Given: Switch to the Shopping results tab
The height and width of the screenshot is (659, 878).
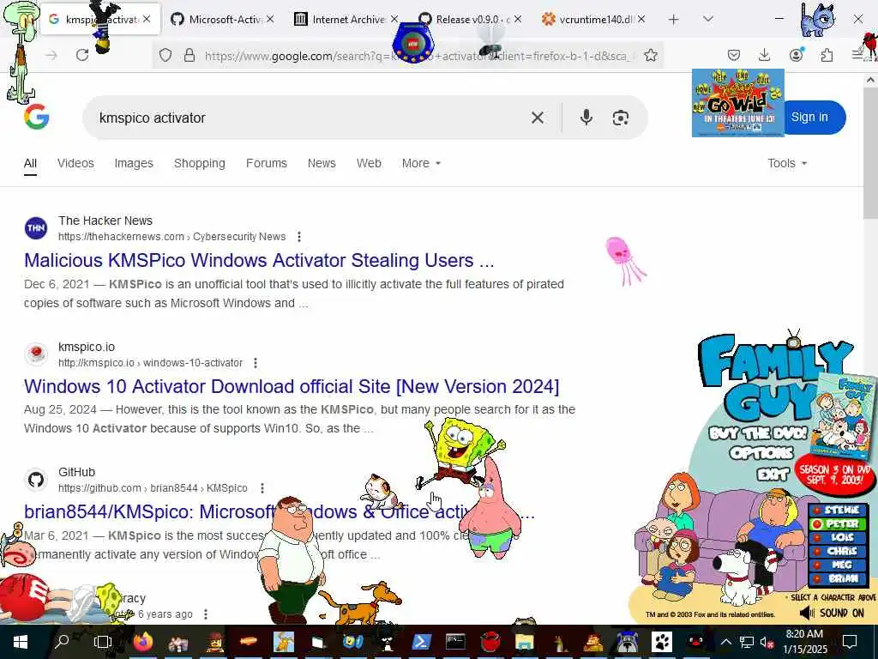Looking at the screenshot, I should (199, 163).
